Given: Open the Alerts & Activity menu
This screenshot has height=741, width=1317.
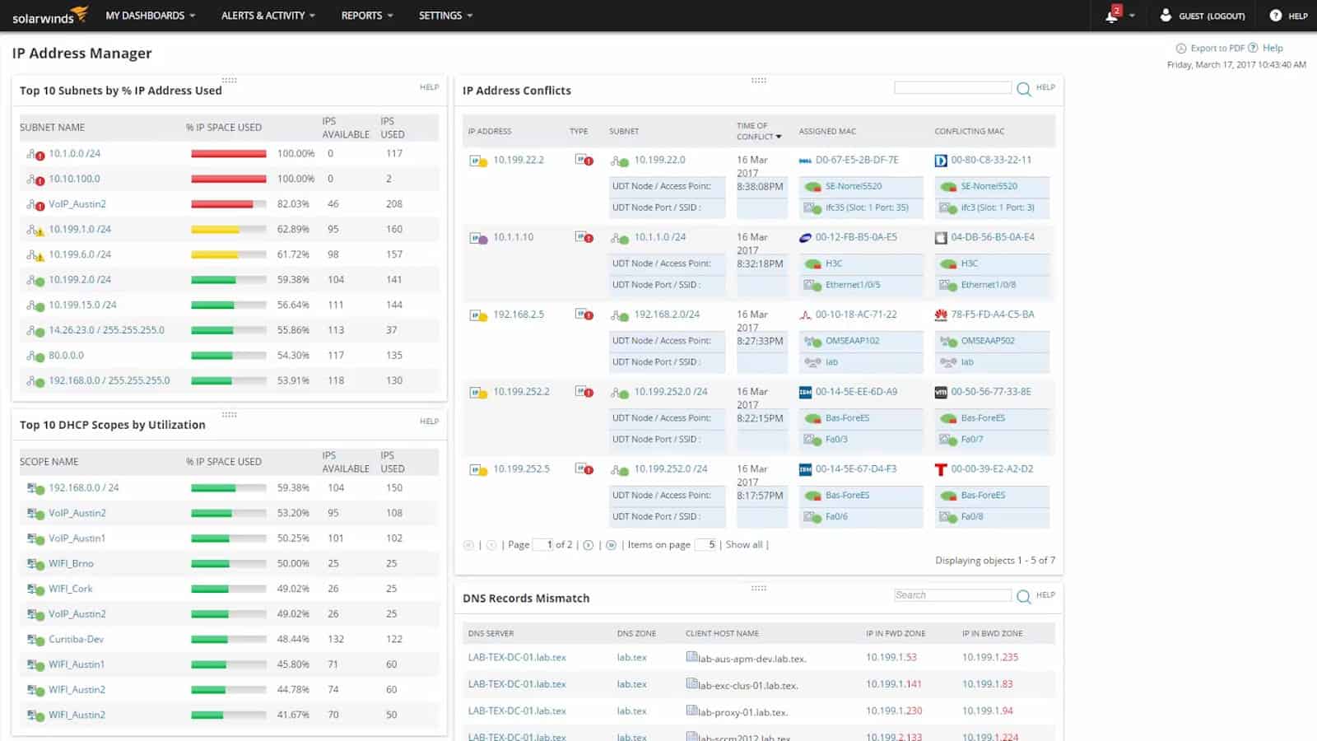Looking at the screenshot, I should click(x=268, y=16).
